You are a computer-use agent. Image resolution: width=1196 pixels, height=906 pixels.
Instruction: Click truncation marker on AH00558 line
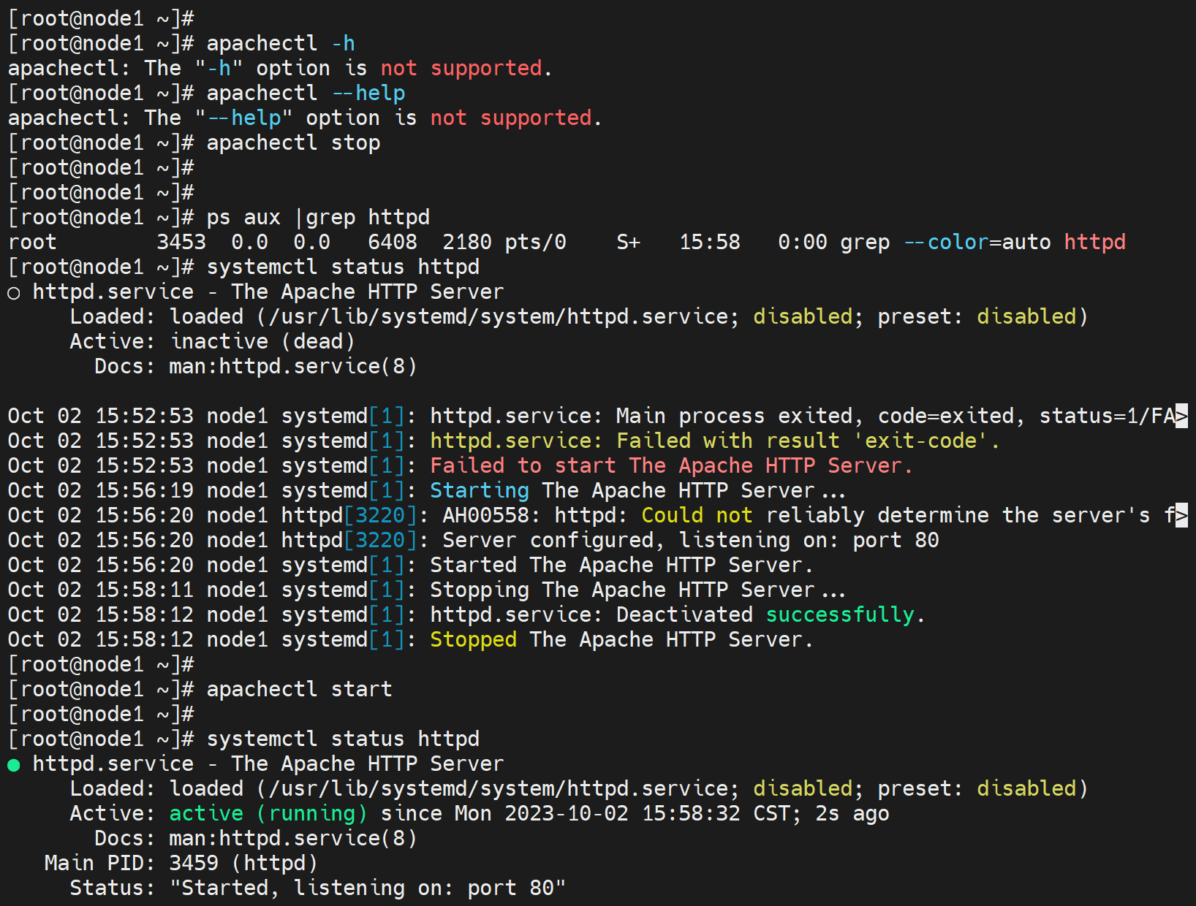pyautogui.click(x=1181, y=516)
